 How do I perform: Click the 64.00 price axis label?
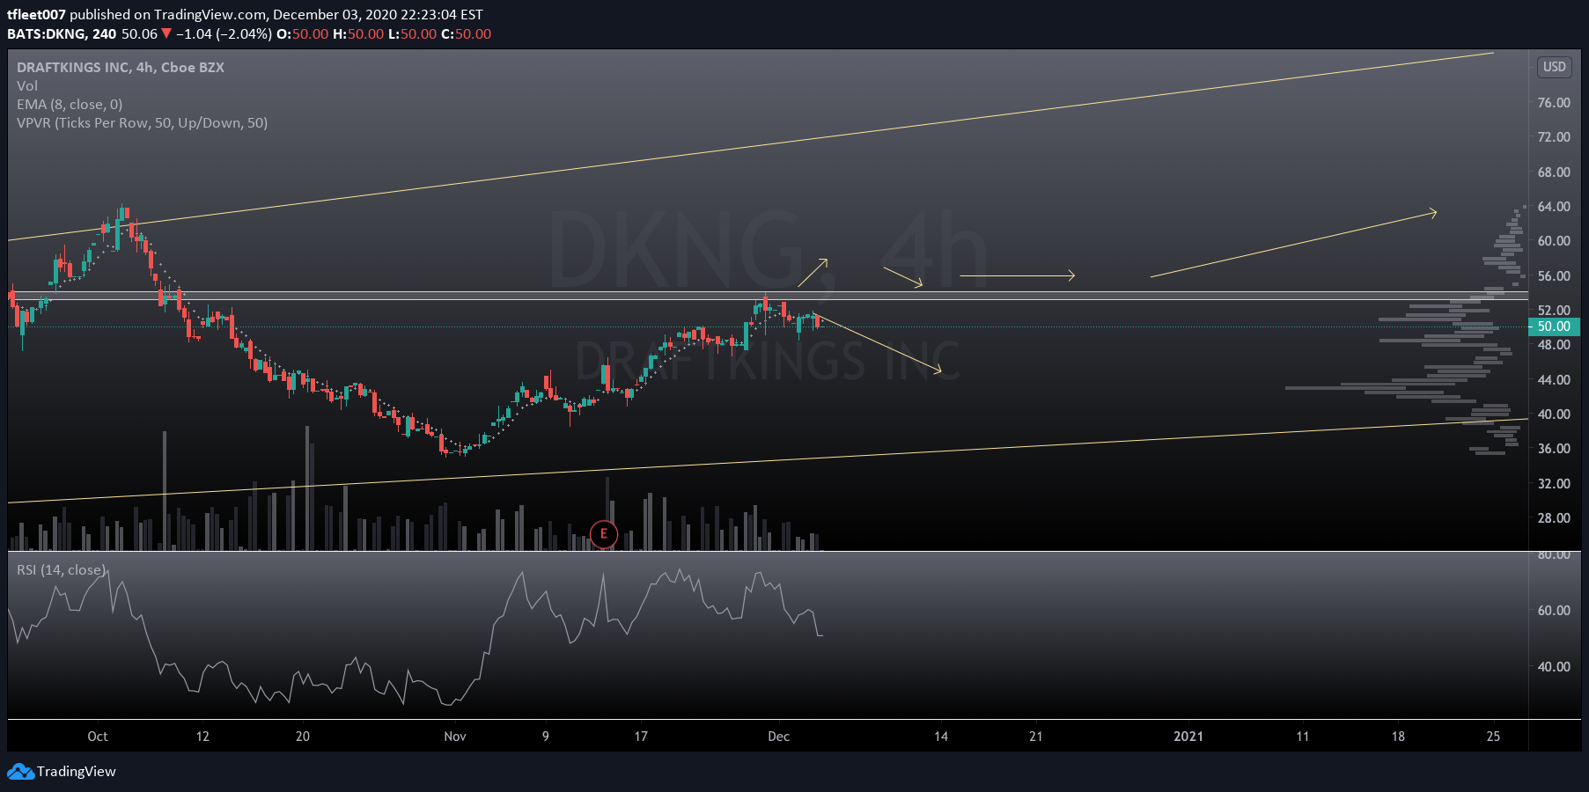pyautogui.click(x=1554, y=207)
